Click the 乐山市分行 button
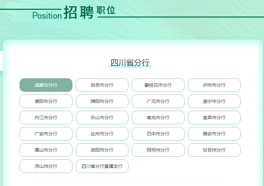The height and width of the screenshot is (186, 264). point(102,118)
